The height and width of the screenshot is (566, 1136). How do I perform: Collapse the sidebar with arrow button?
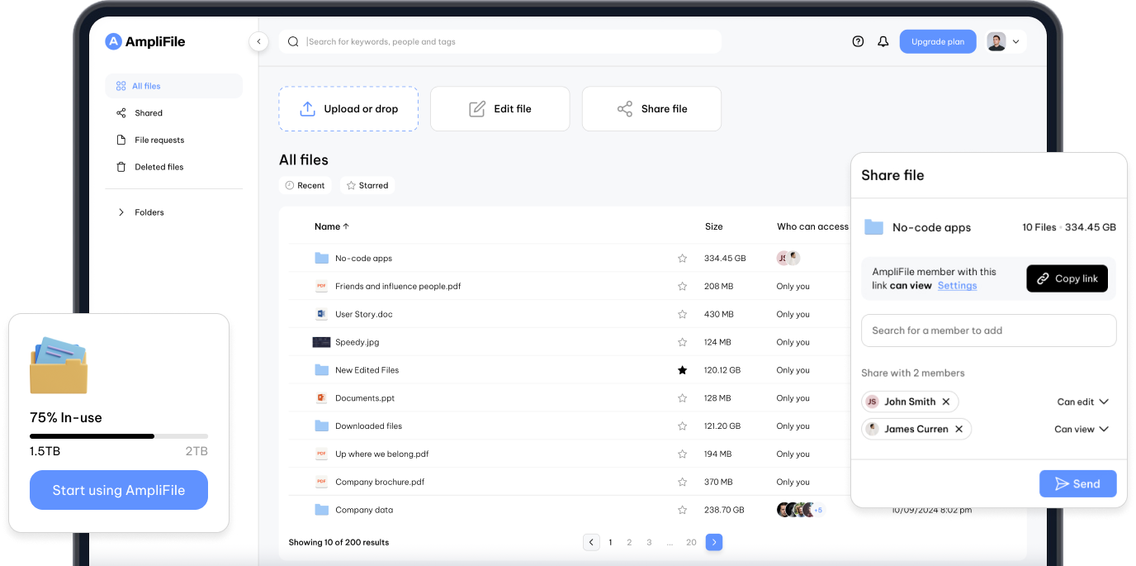(258, 41)
